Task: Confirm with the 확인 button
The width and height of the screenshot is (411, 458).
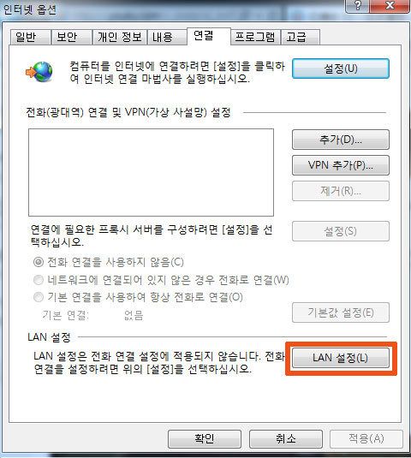Action: 205,438
